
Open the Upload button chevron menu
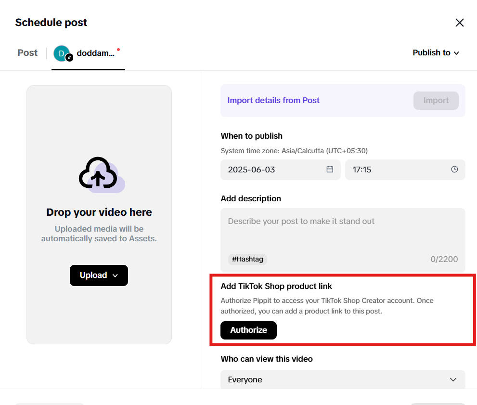[x=114, y=275]
